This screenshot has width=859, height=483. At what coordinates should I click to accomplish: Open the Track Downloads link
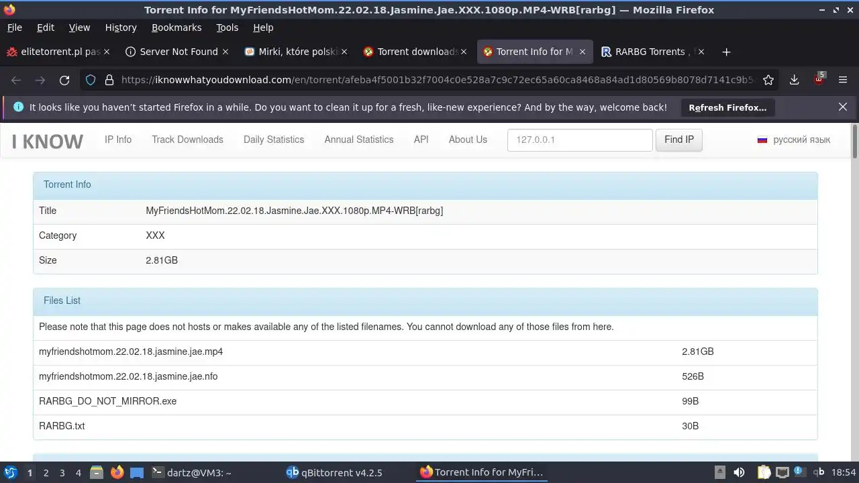click(187, 140)
